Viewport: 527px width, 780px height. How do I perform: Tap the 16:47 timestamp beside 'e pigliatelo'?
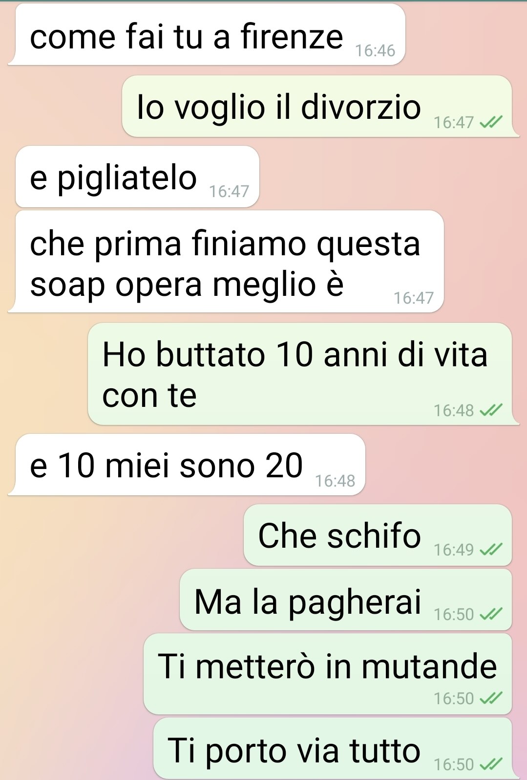(x=229, y=191)
